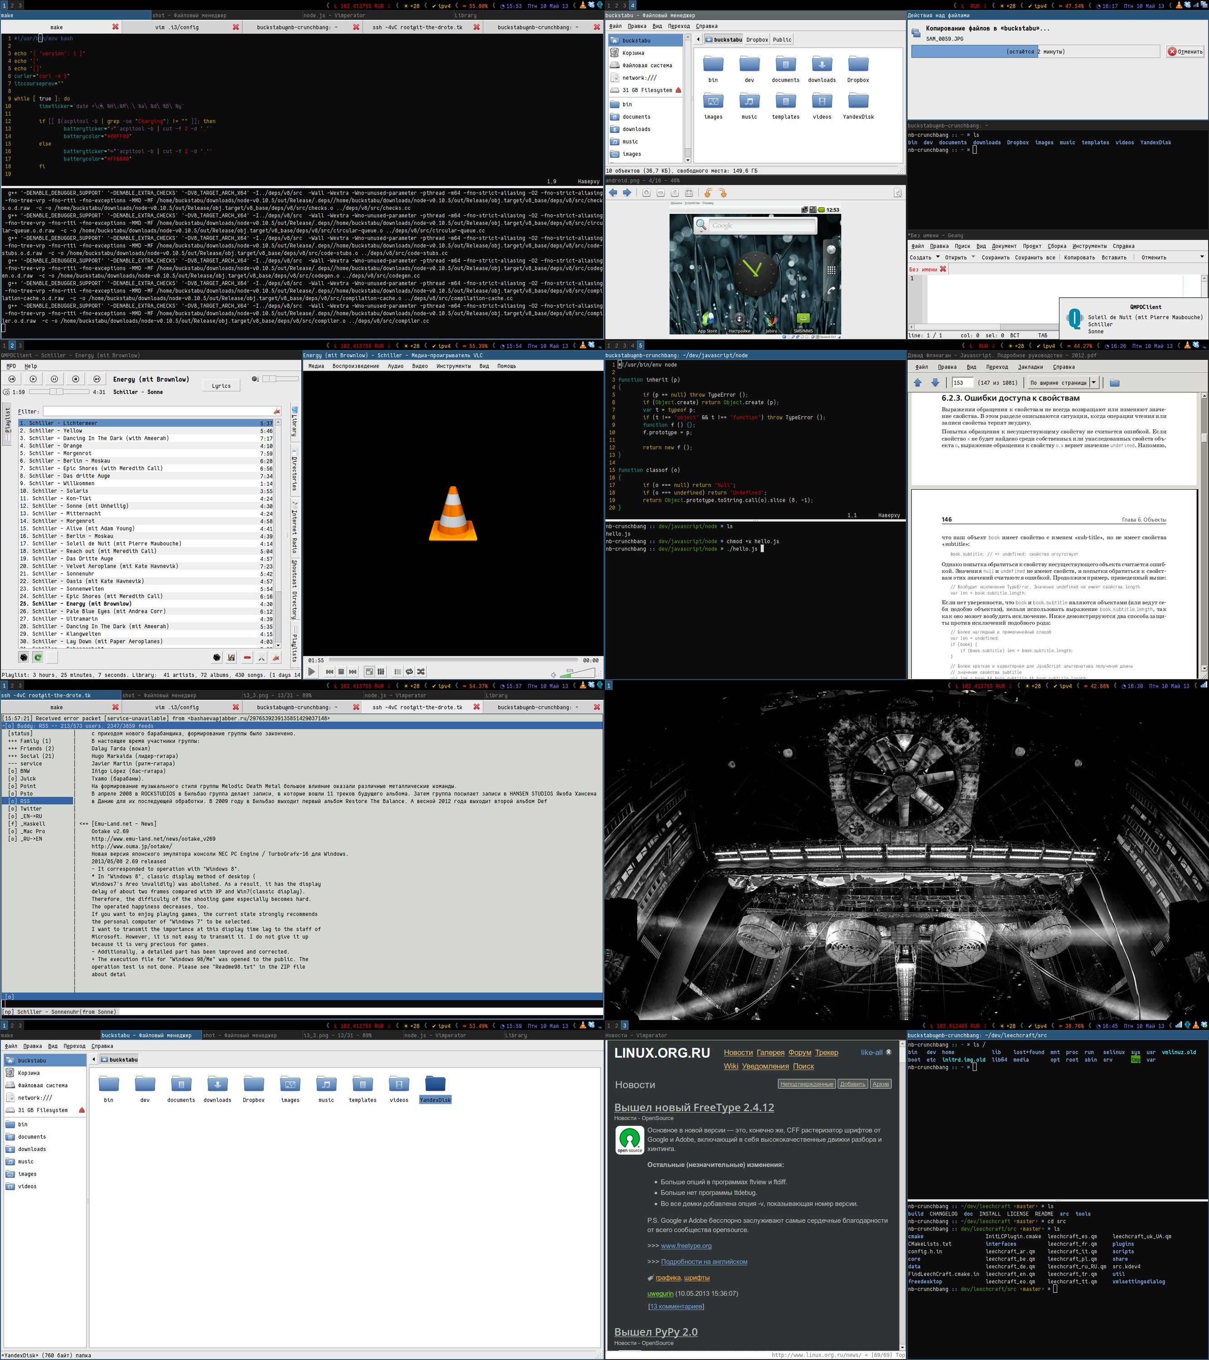This screenshot has height=1360, width=1209.
Task: Click the play button in QMPDClient
Action: [x=33, y=379]
